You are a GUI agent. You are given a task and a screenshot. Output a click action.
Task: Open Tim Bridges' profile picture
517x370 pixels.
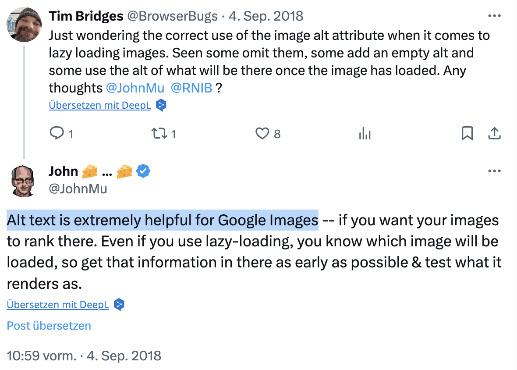[24, 25]
